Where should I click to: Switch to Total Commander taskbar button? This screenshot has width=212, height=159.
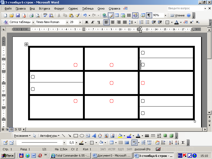[70, 156]
